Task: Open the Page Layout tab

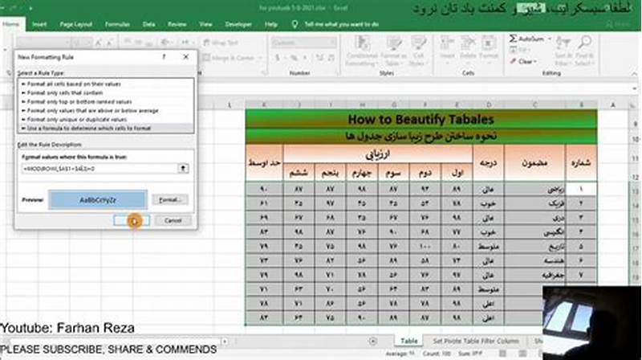Action: tap(75, 24)
